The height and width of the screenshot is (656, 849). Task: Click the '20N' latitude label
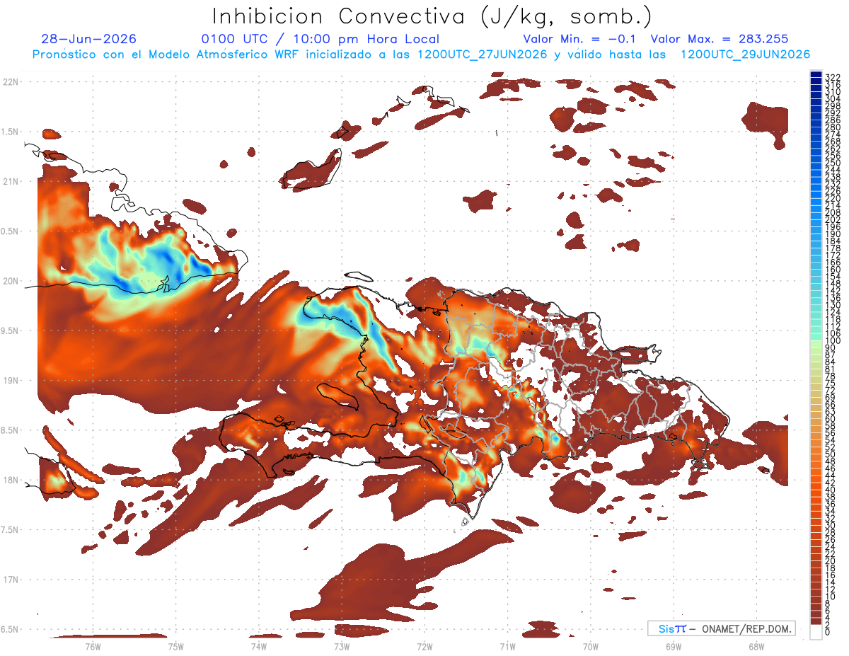11,281
